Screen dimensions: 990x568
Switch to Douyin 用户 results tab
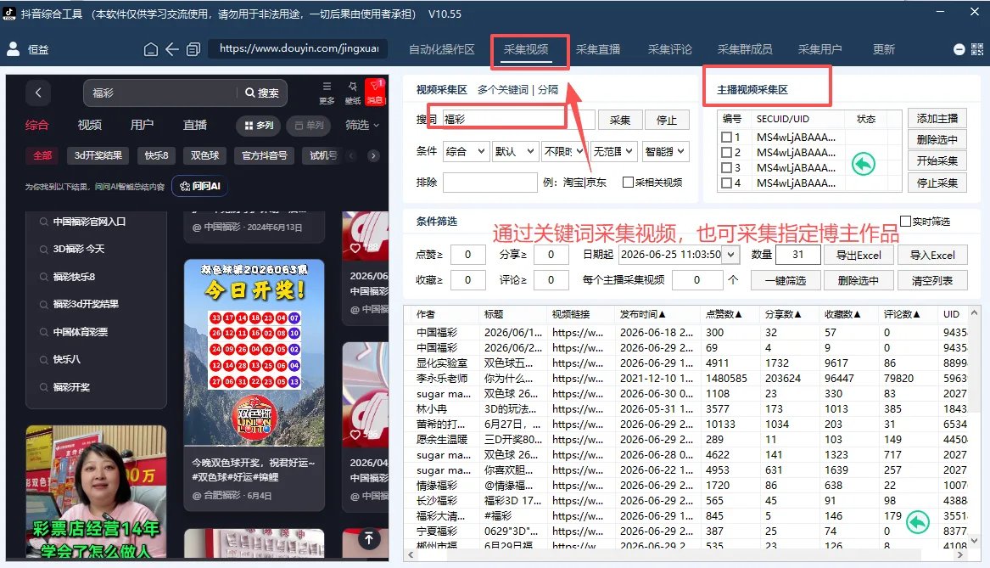[142, 125]
